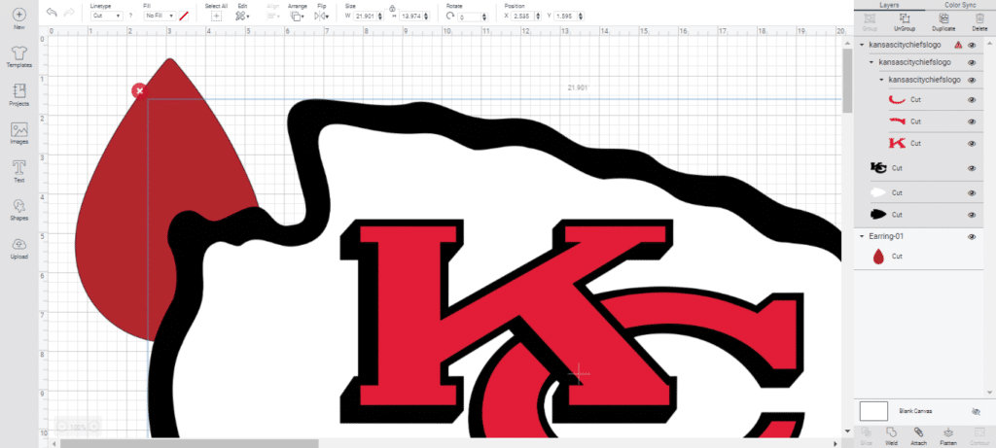
Task: Delete the selected layer
Action: click(978, 22)
